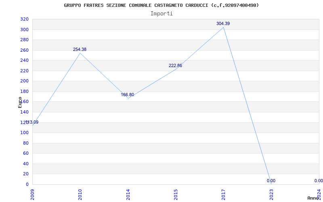Click the 220 y-axis tick

(x=24, y=71)
